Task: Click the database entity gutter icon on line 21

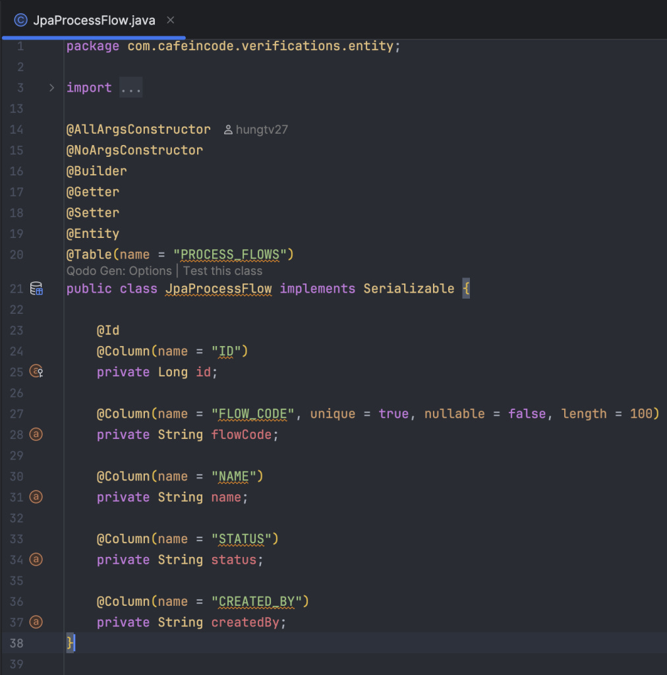Action: click(36, 289)
